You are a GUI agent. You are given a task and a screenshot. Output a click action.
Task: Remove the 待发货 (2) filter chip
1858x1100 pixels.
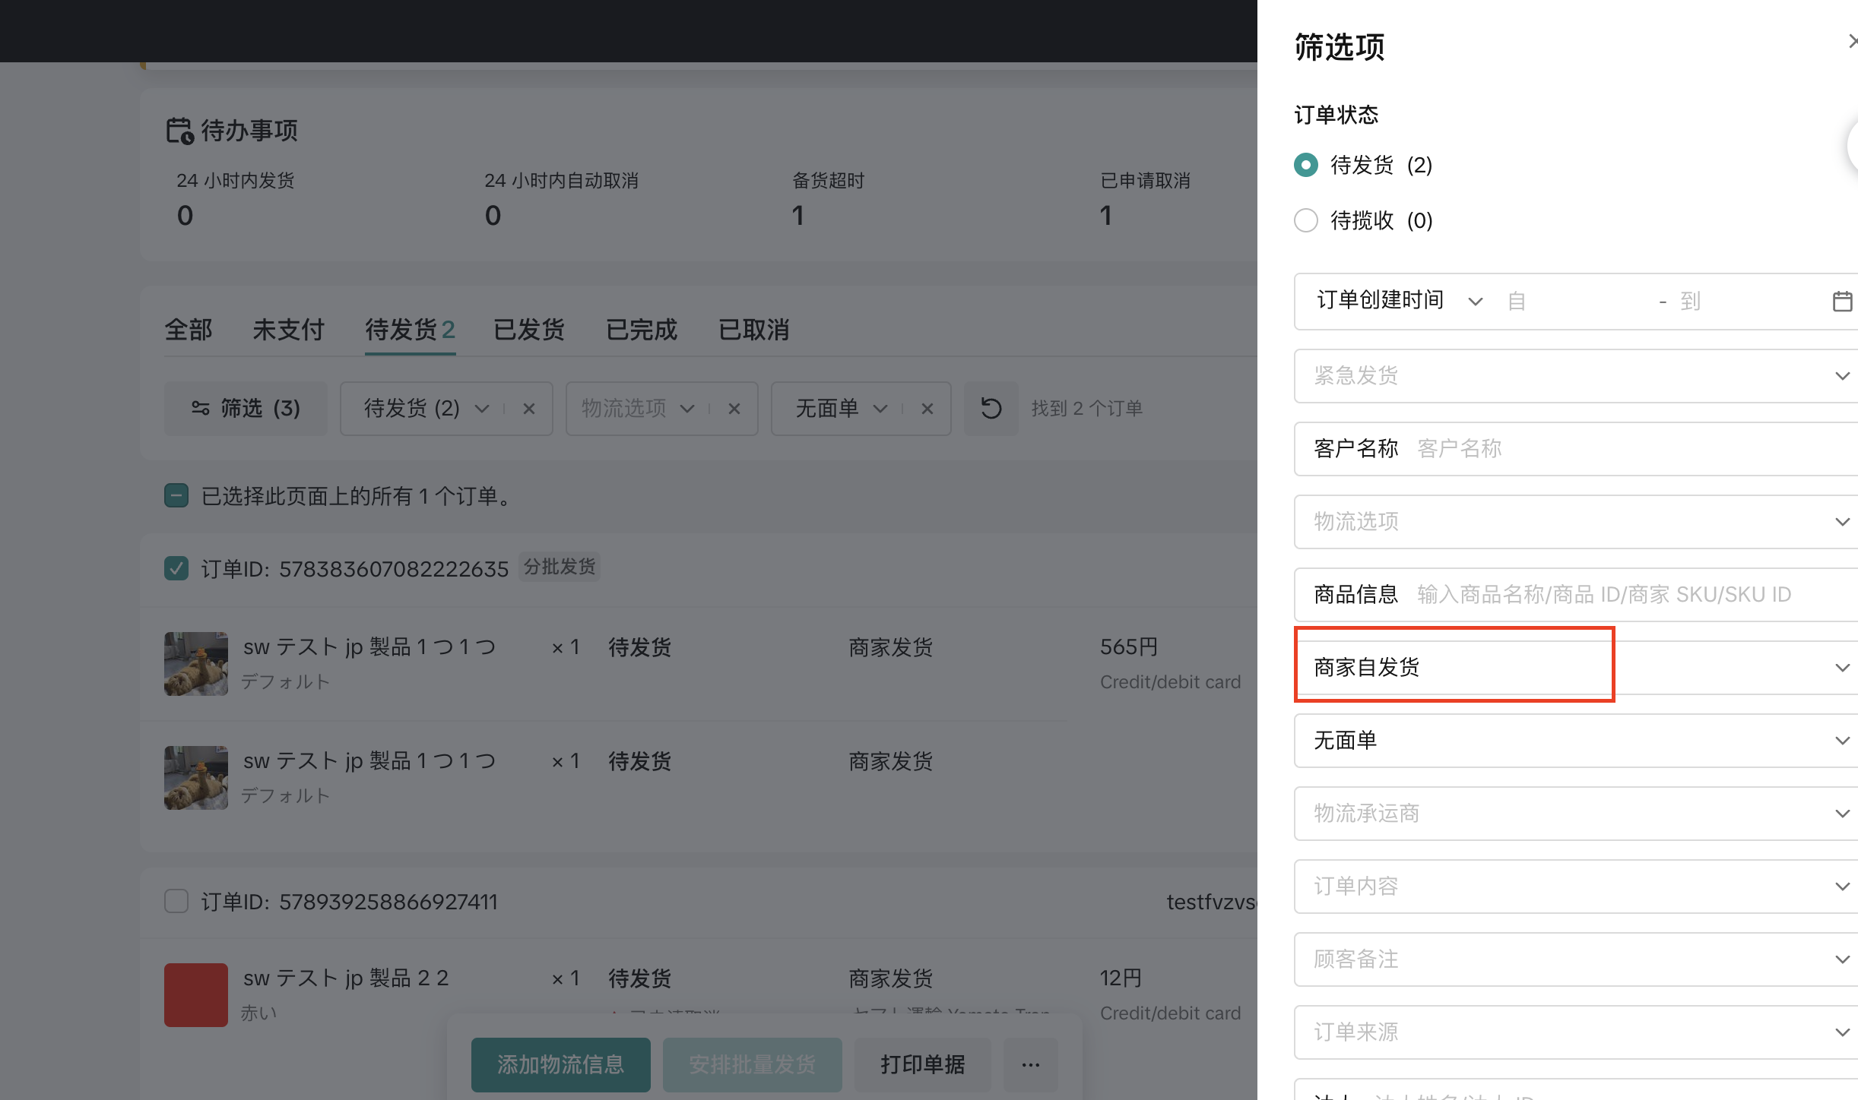529,409
